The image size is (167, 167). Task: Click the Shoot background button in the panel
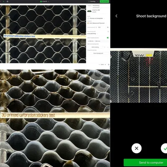[98, 53]
